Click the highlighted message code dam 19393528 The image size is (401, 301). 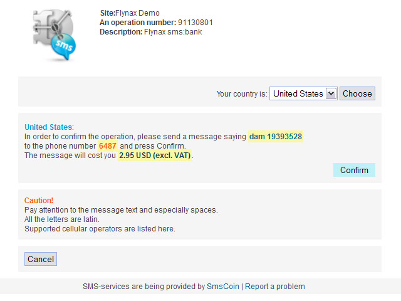276,137
